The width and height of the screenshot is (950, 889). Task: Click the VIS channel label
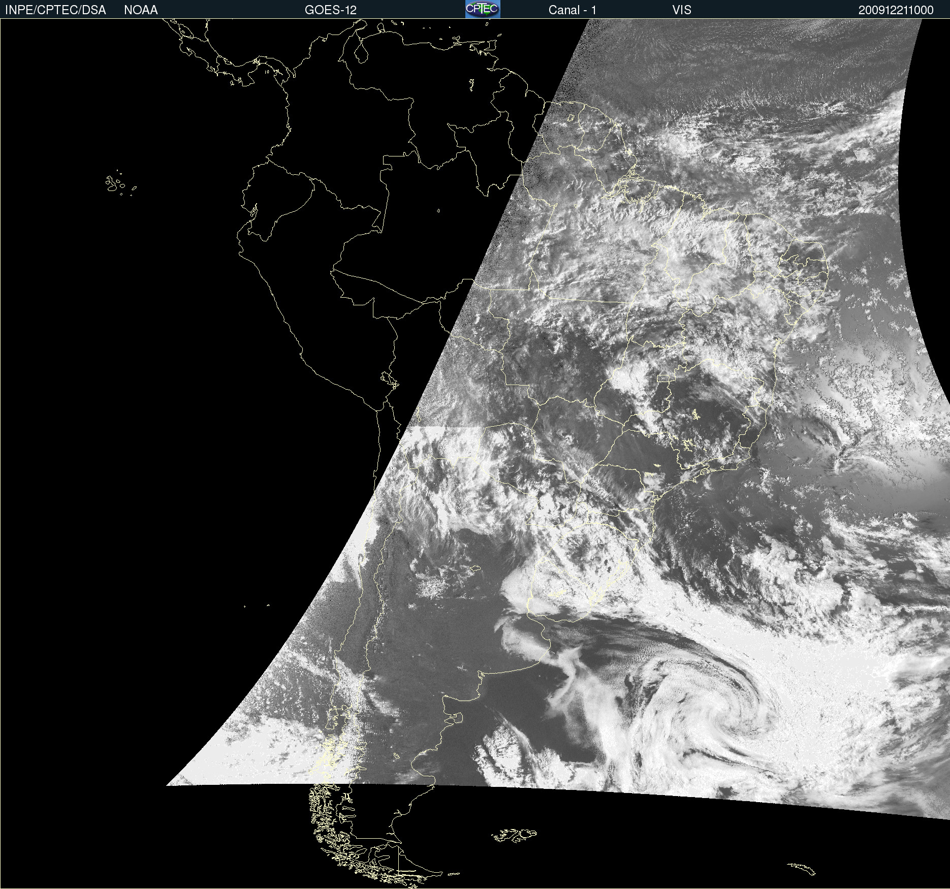tap(682, 10)
